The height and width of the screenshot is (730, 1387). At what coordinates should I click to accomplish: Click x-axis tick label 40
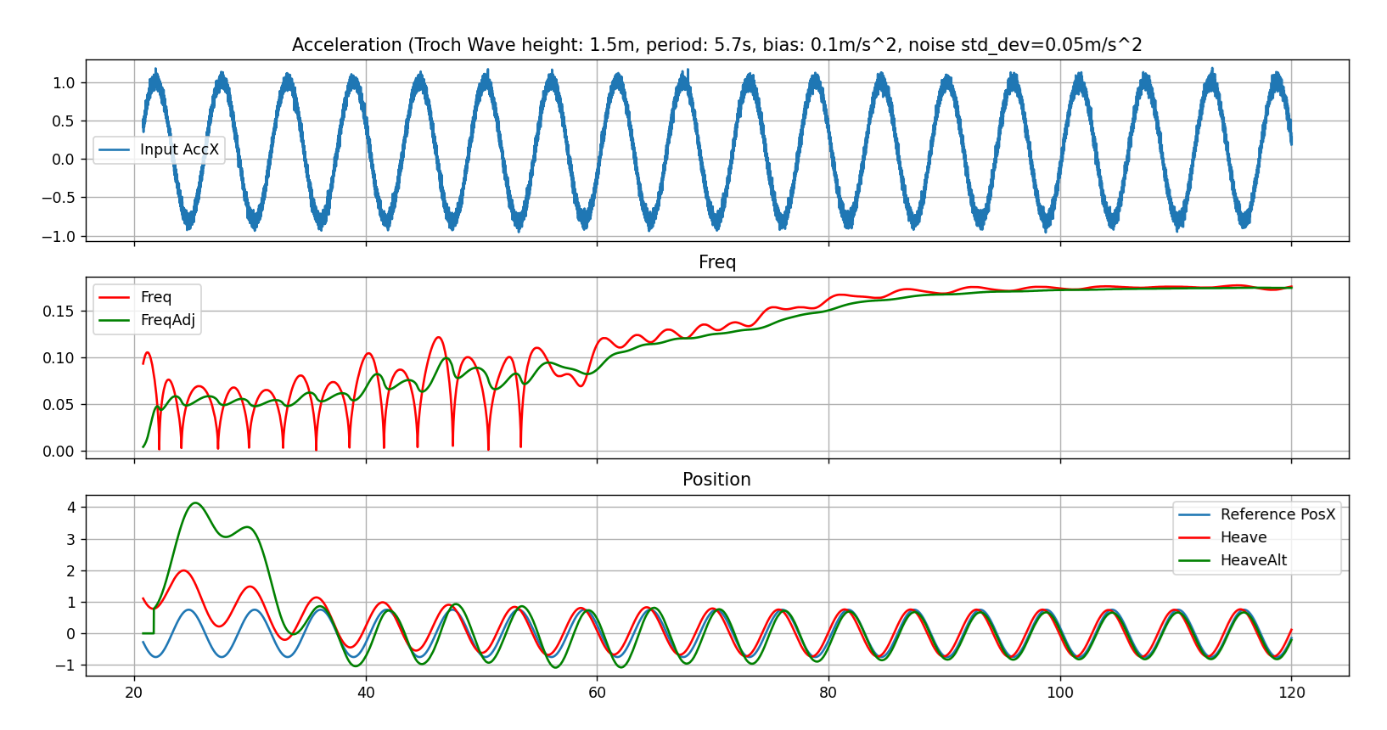[x=366, y=693]
